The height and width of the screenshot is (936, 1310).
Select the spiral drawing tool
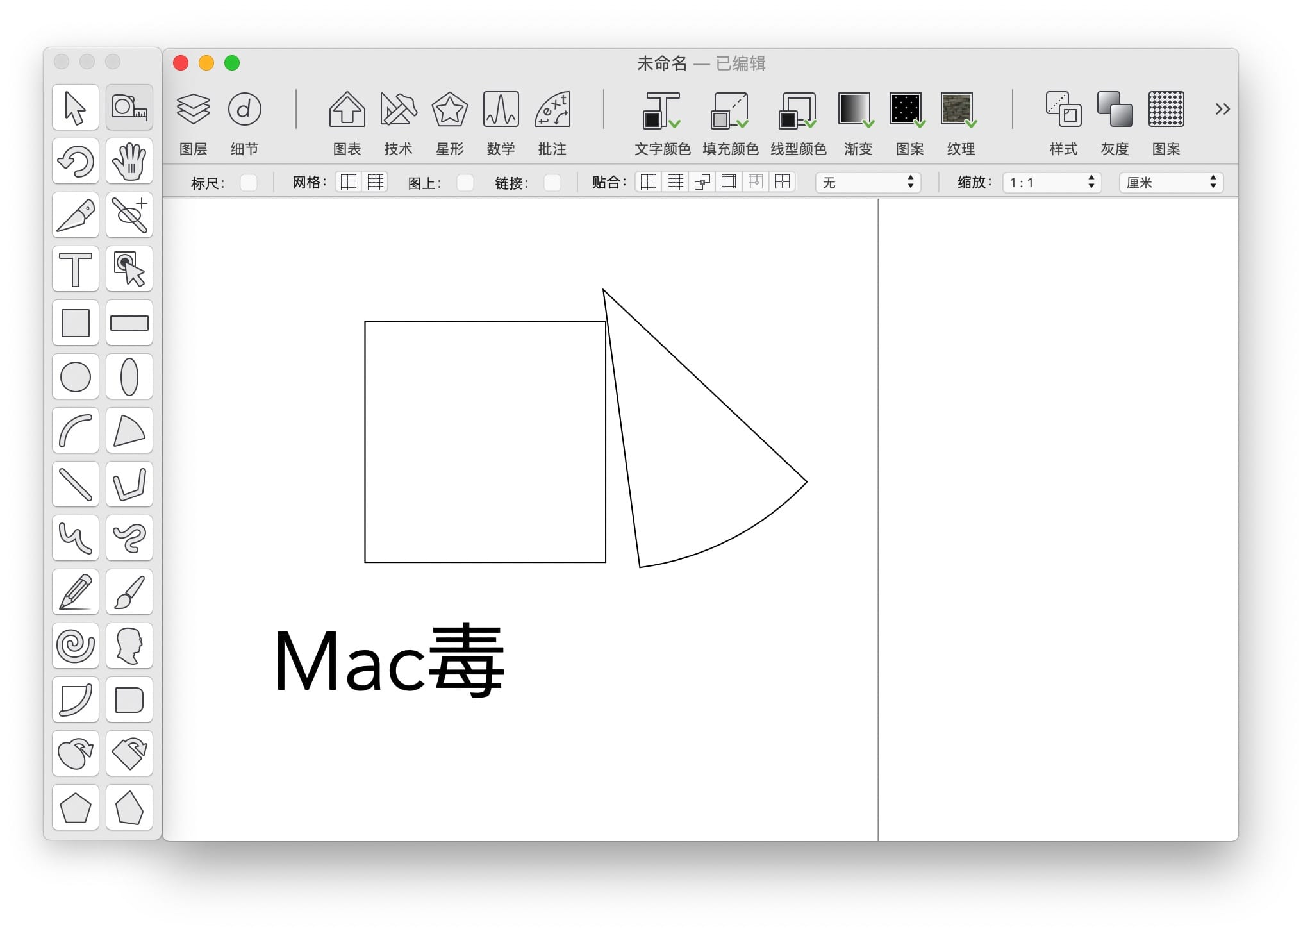pos(76,646)
